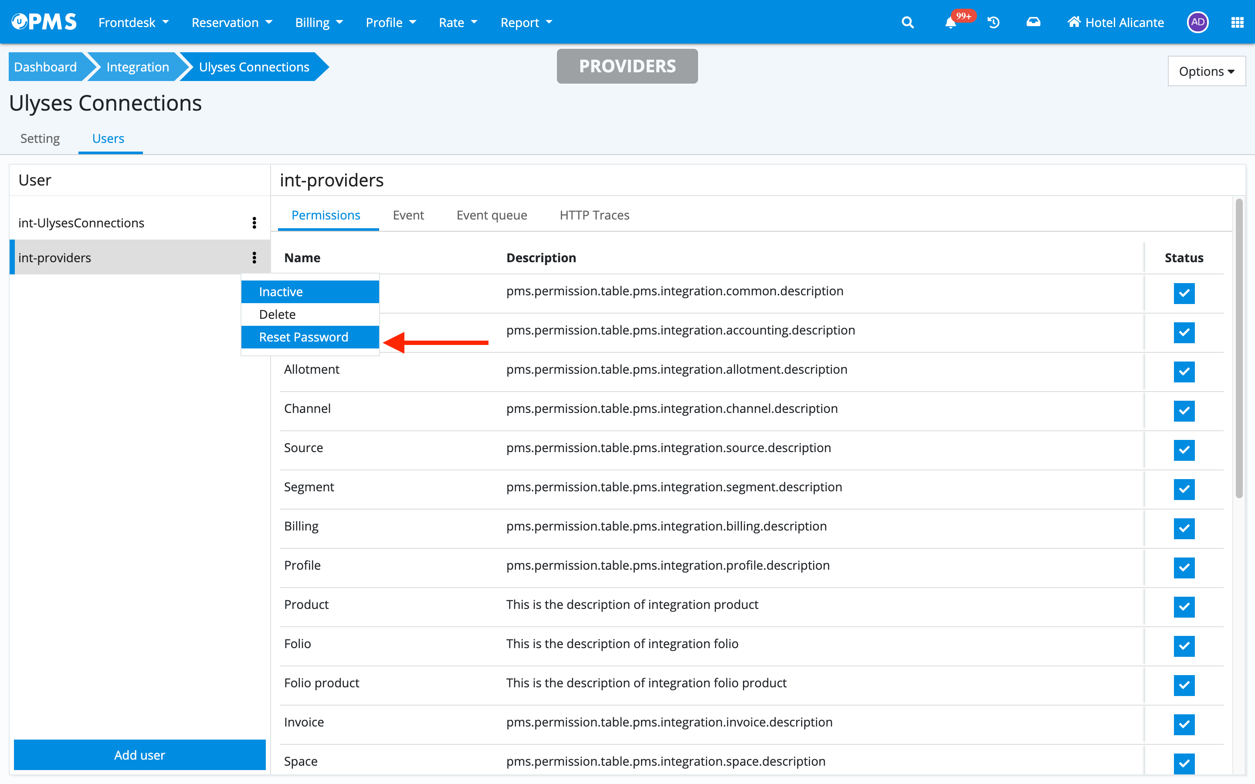Switch to the Event queue tab
The width and height of the screenshot is (1255, 784).
491,215
